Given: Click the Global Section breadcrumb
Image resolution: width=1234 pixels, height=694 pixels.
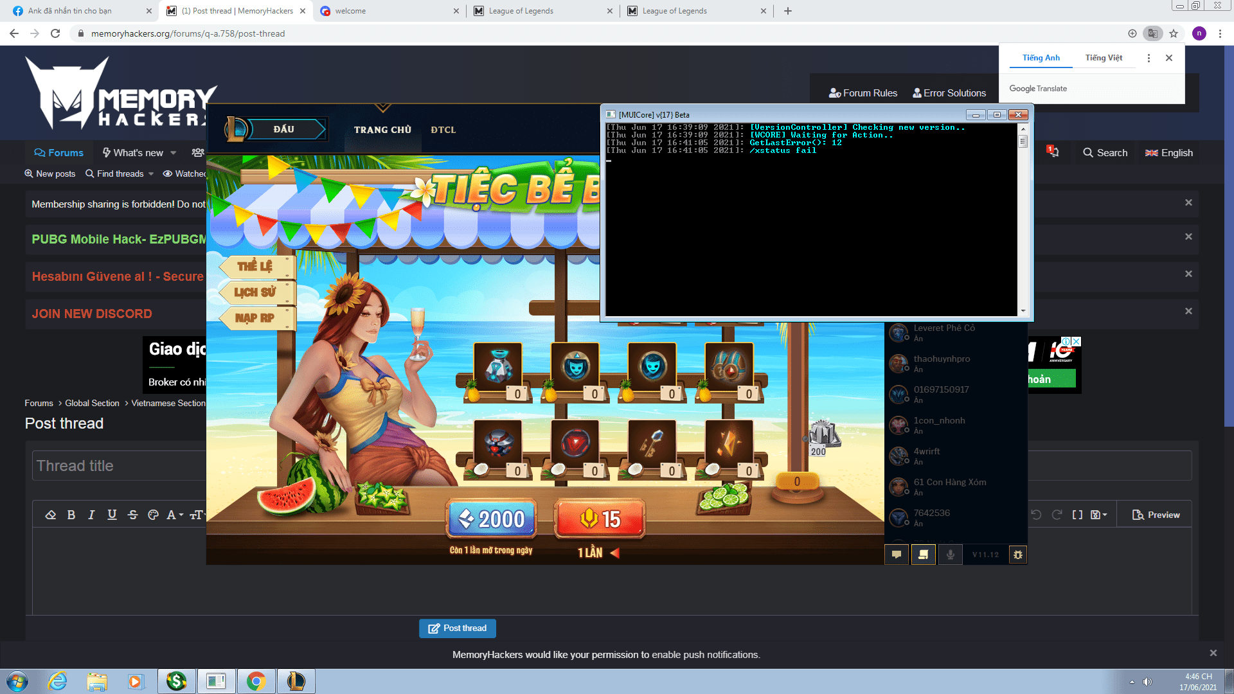Looking at the screenshot, I should [92, 403].
